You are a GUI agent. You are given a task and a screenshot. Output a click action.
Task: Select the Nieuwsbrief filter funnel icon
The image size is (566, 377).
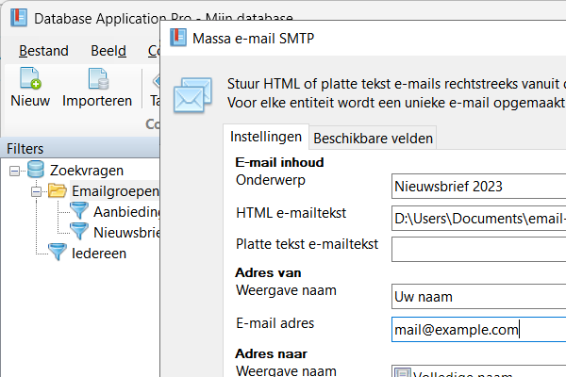[x=79, y=232]
